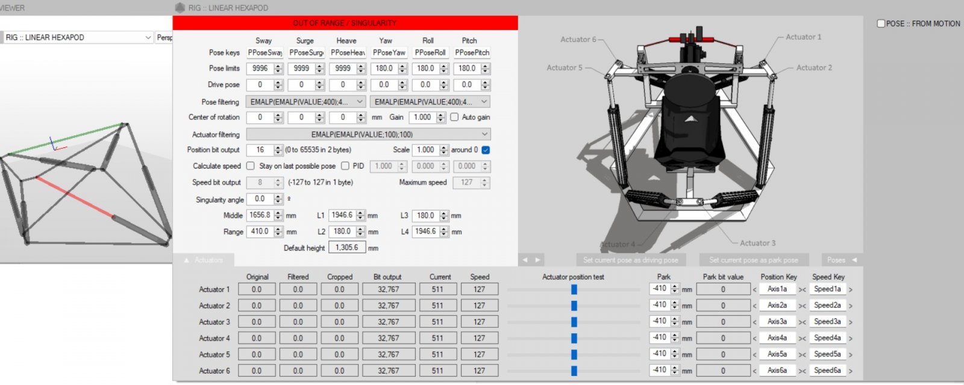Enable the Auto gain checkbox

coord(454,117)
